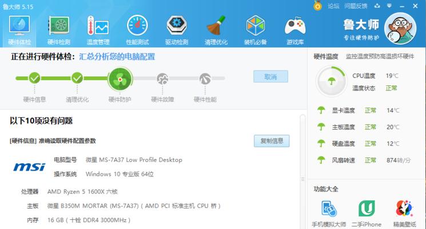Click the MSI brand logo
426x229 pixels.
[29, 167]
